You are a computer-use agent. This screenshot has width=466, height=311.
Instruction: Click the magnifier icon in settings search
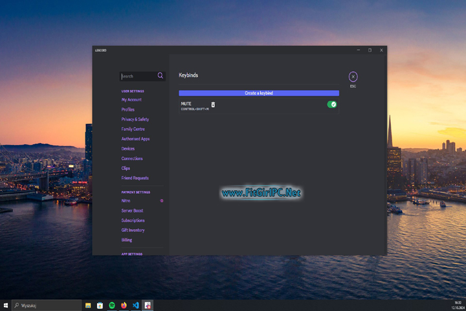point(161,76)
